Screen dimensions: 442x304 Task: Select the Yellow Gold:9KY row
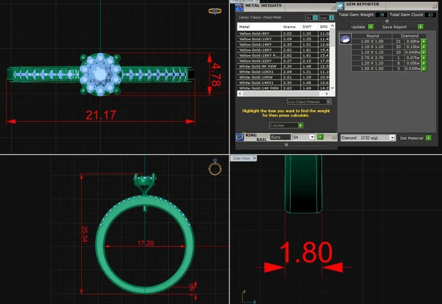pos(284,34)
